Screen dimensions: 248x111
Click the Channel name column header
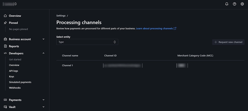click(70, 55)
